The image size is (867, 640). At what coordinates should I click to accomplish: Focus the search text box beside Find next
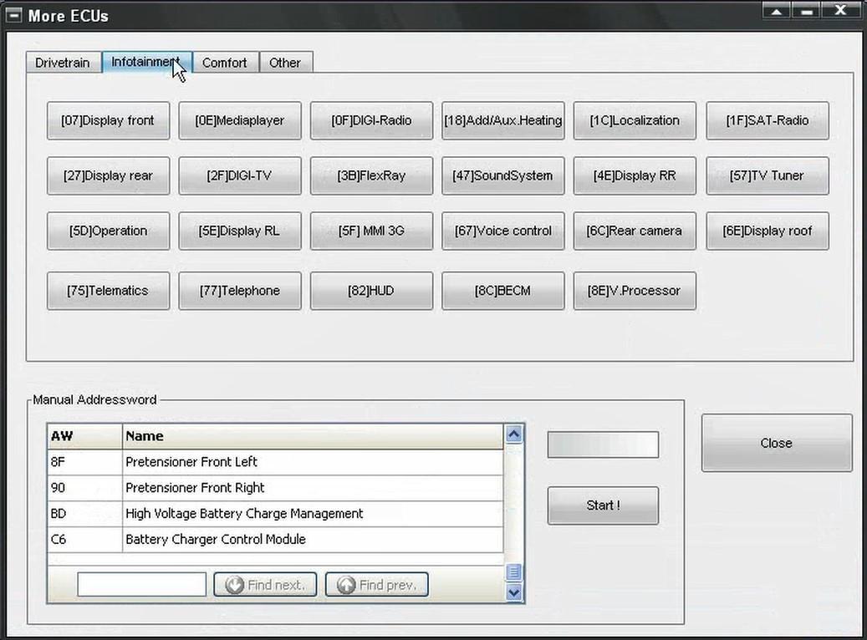click(x=141, y=585)
